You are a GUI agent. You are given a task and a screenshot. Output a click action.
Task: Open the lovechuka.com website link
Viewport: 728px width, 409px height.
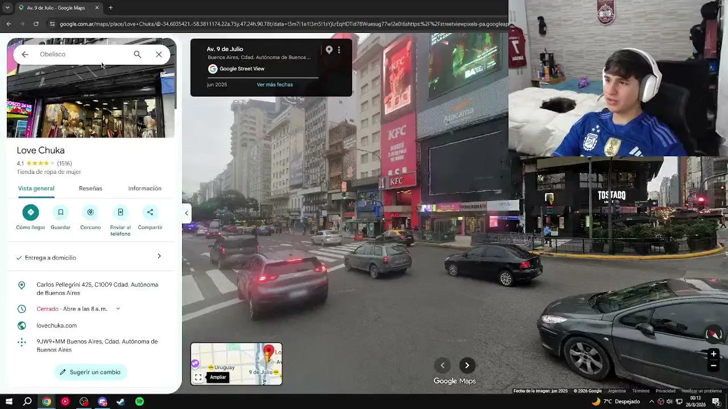click(x=56, y=325)
